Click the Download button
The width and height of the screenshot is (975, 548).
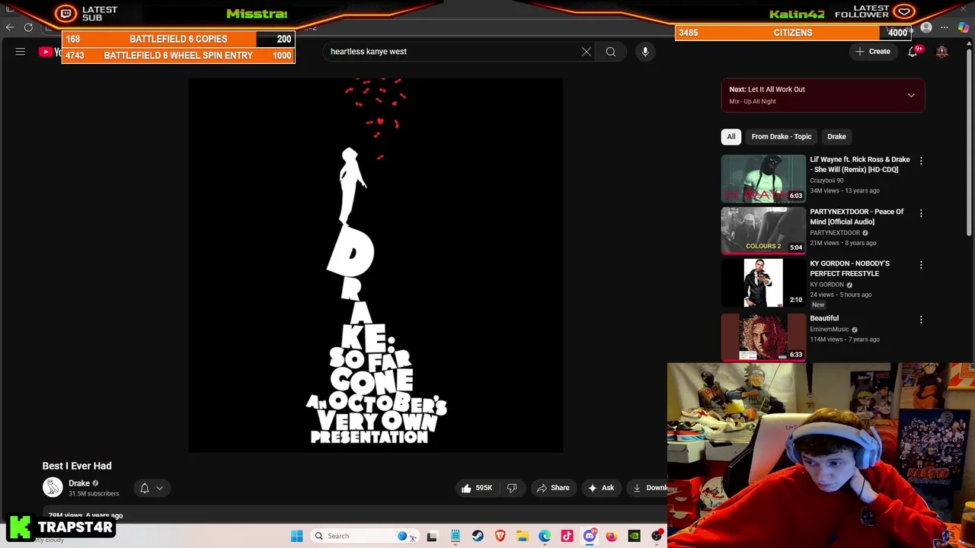649,488
